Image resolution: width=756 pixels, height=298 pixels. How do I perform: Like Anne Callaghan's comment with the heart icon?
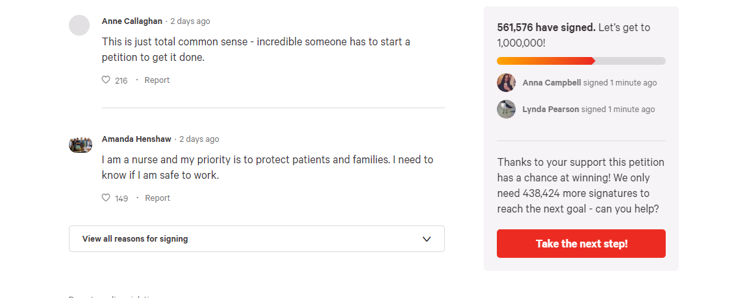tap(106, 80)
